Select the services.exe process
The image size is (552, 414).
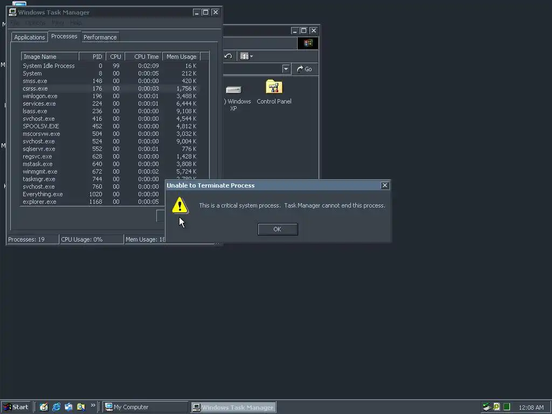(110, 103)
